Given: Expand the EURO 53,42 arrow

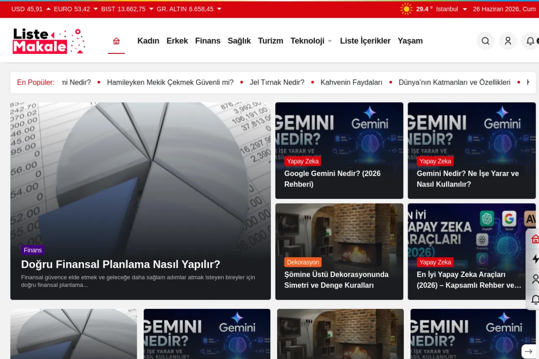Looking at the screenshot, I should (x=96, y=9).
